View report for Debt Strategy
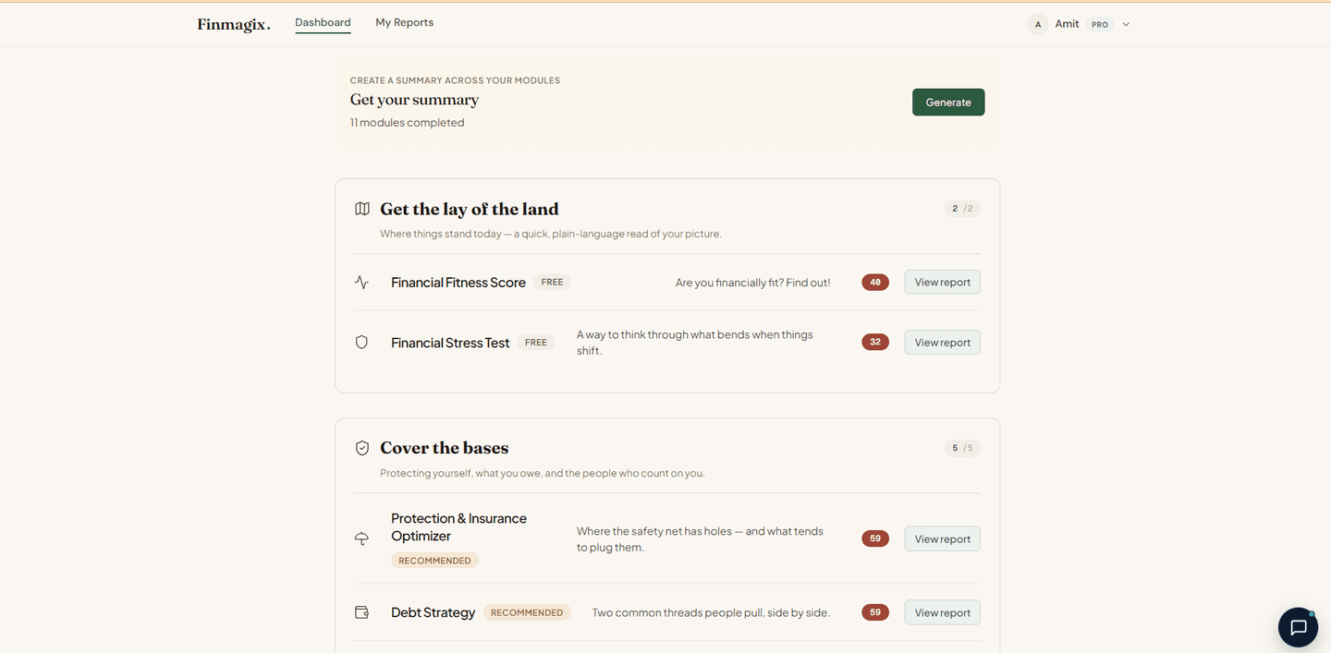This screenshot has width=1331, height=653. point(942,612)
